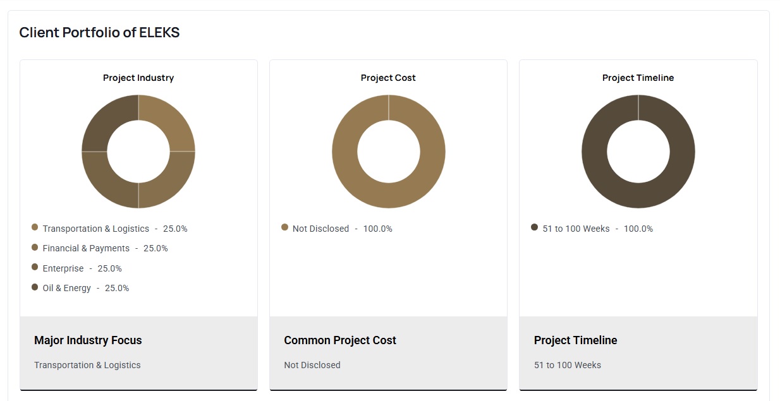
Task: Click the 'Project Industry' chart title
Action: pos(138,78)
